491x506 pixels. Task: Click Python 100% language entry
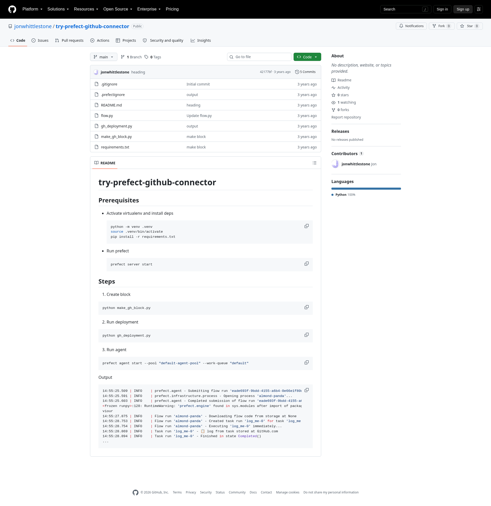[343, 195]
